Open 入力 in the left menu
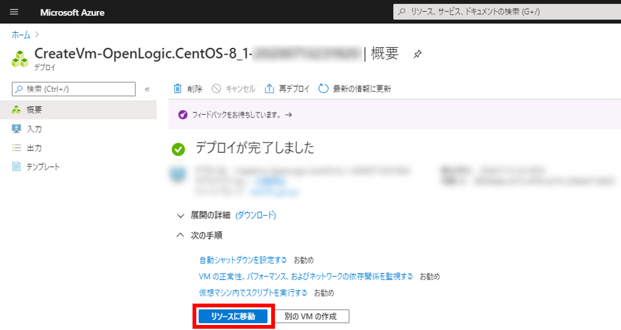This screenshot has width=621, height=330. point(35,129)
